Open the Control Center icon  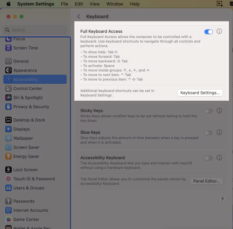point(8,88)
